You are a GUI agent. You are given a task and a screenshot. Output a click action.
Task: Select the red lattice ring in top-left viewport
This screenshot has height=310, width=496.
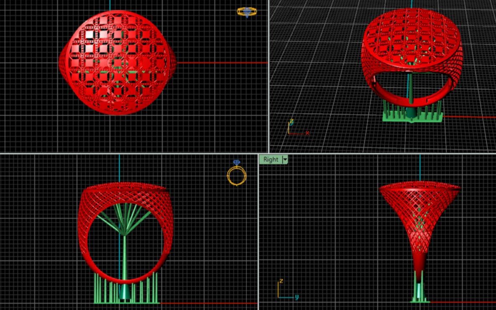(117, 63)
